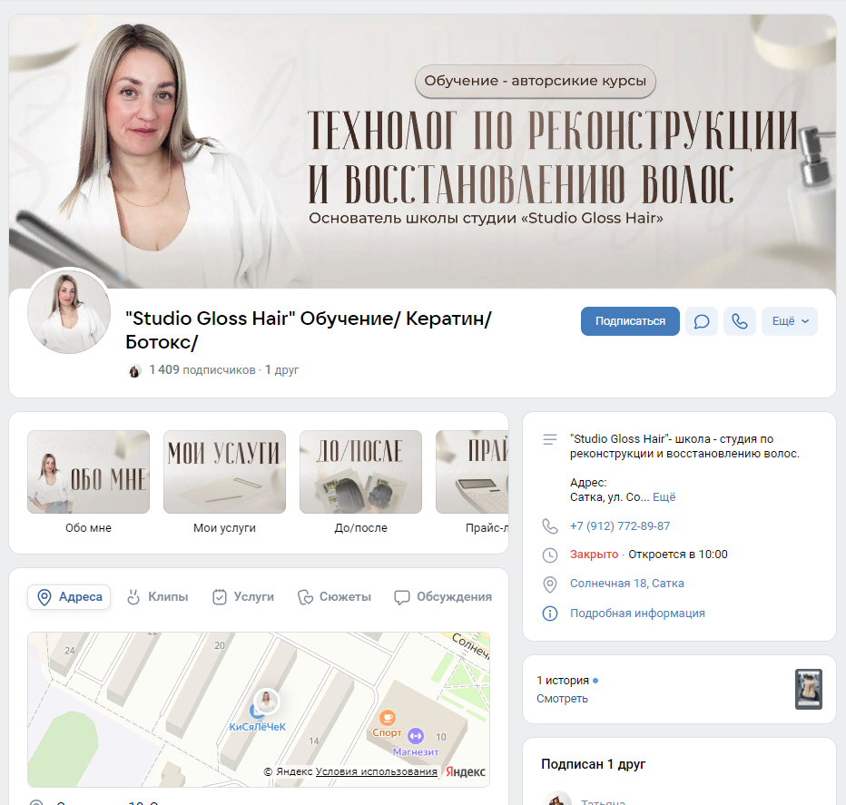Click the phone call icon button

(739, 321)
